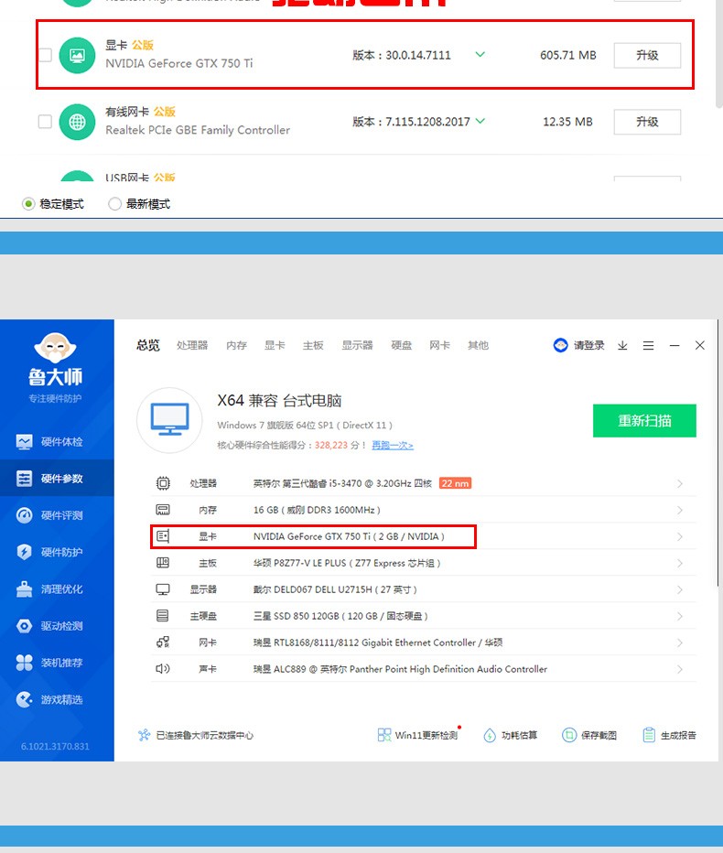Click the green 显卡 driver icon
The width and height of the screenshot is (723, 853).
coord(77,55)
